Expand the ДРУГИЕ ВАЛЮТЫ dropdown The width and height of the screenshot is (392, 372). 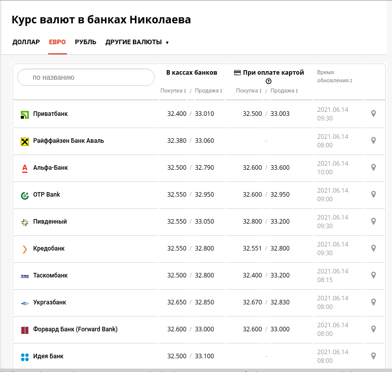coord(137,42)
